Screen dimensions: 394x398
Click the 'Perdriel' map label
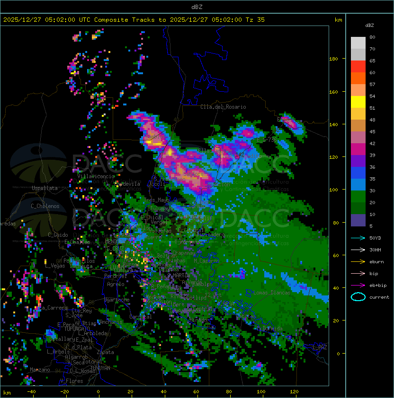point(116,276)
